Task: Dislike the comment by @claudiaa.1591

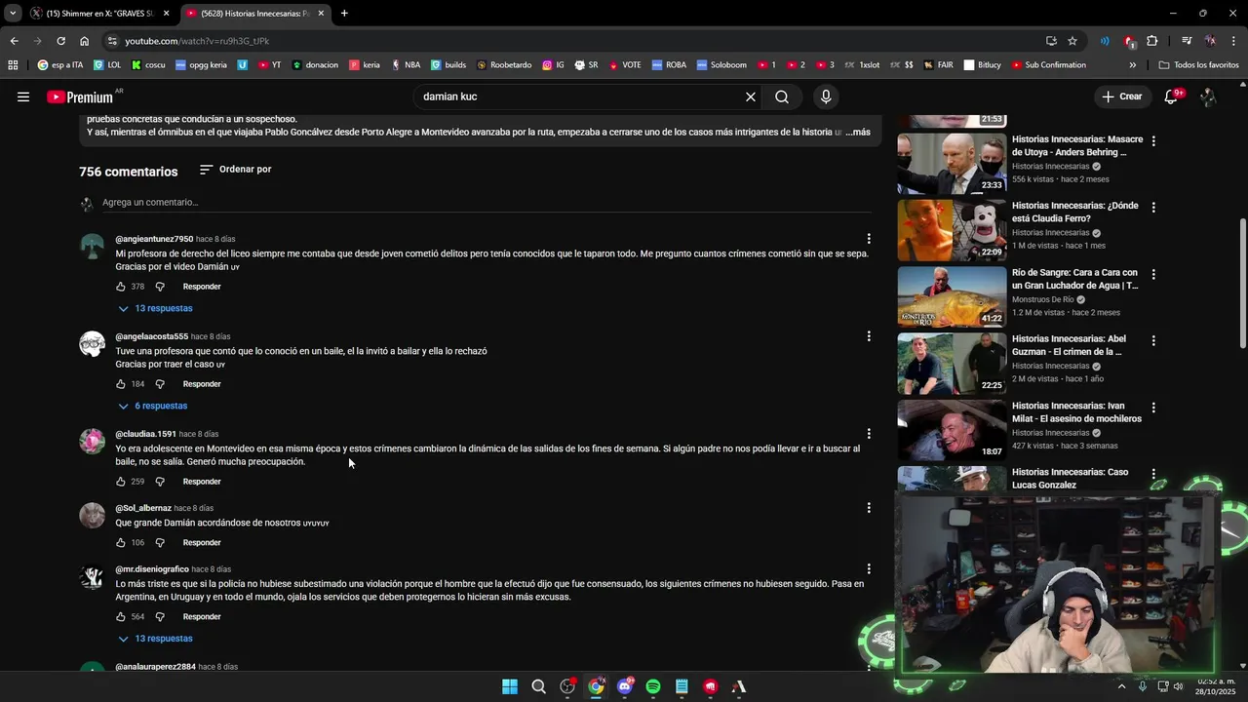Action: [x=160, y=482]
